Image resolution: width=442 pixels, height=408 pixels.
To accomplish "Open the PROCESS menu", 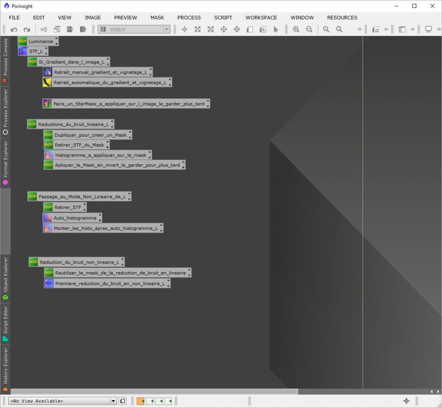I will (x=189, y=17).
